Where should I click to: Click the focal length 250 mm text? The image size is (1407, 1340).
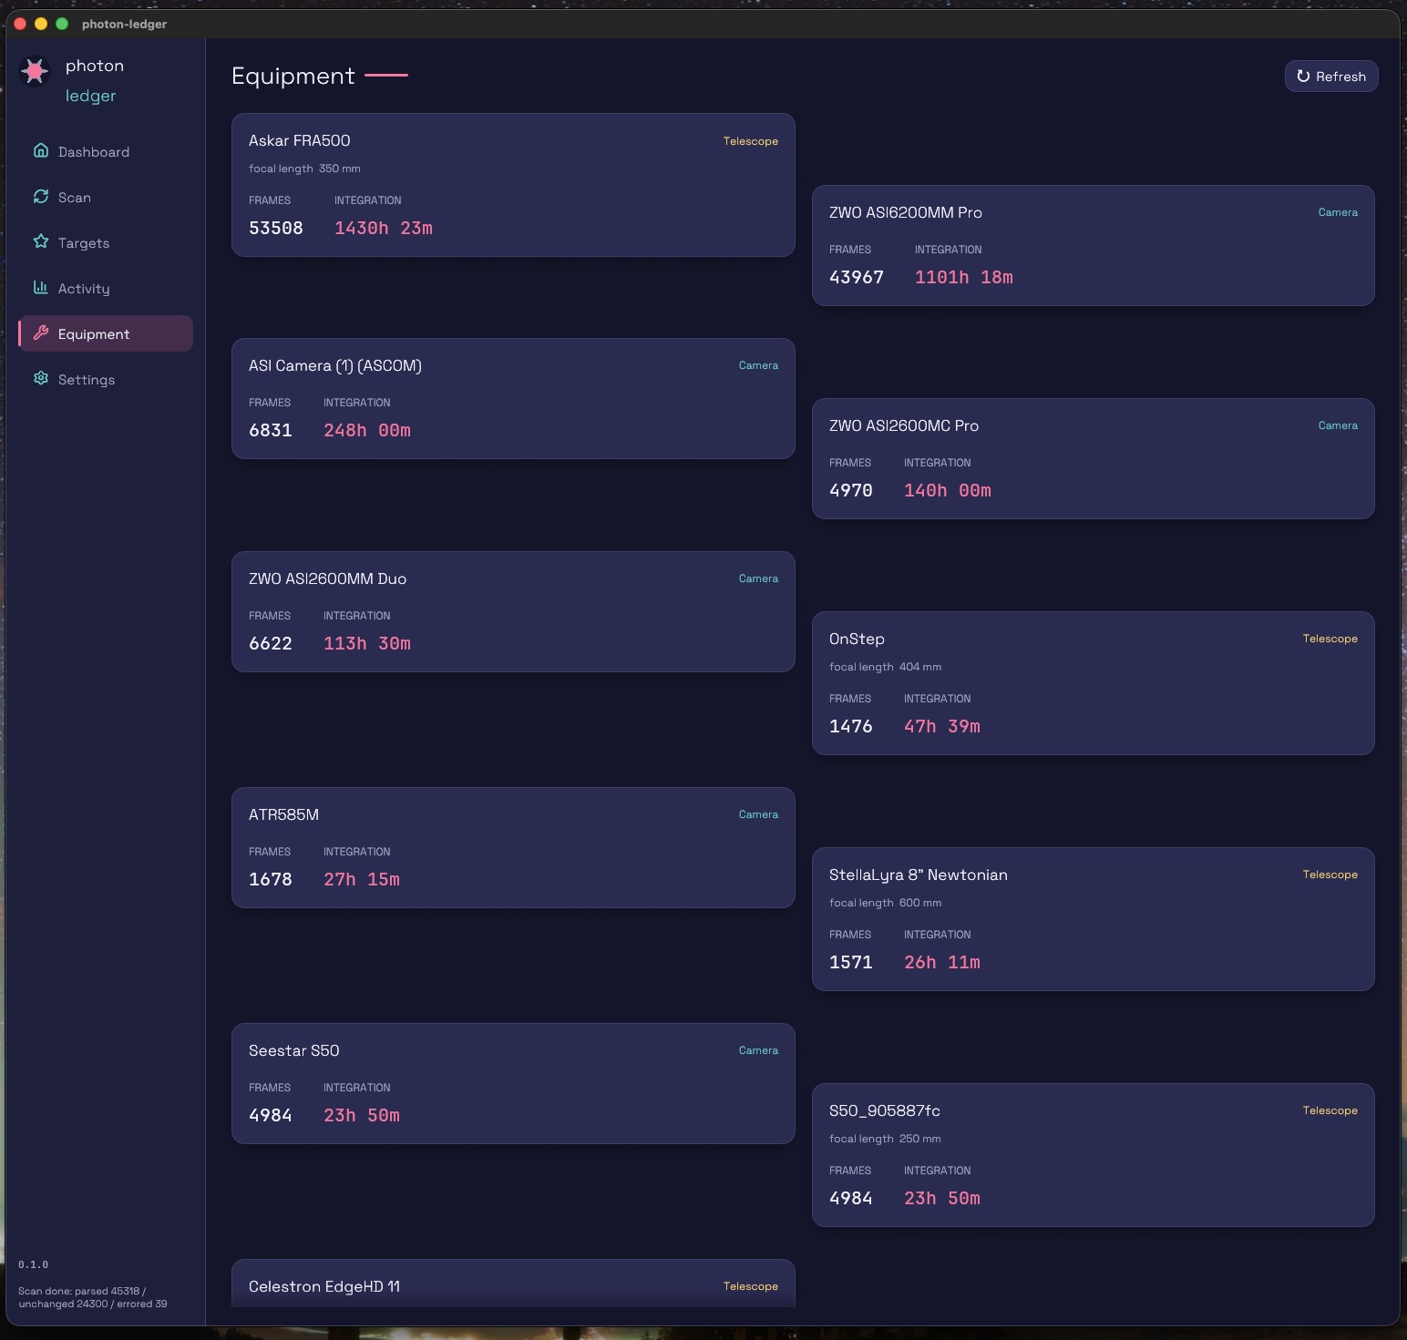885,1139
